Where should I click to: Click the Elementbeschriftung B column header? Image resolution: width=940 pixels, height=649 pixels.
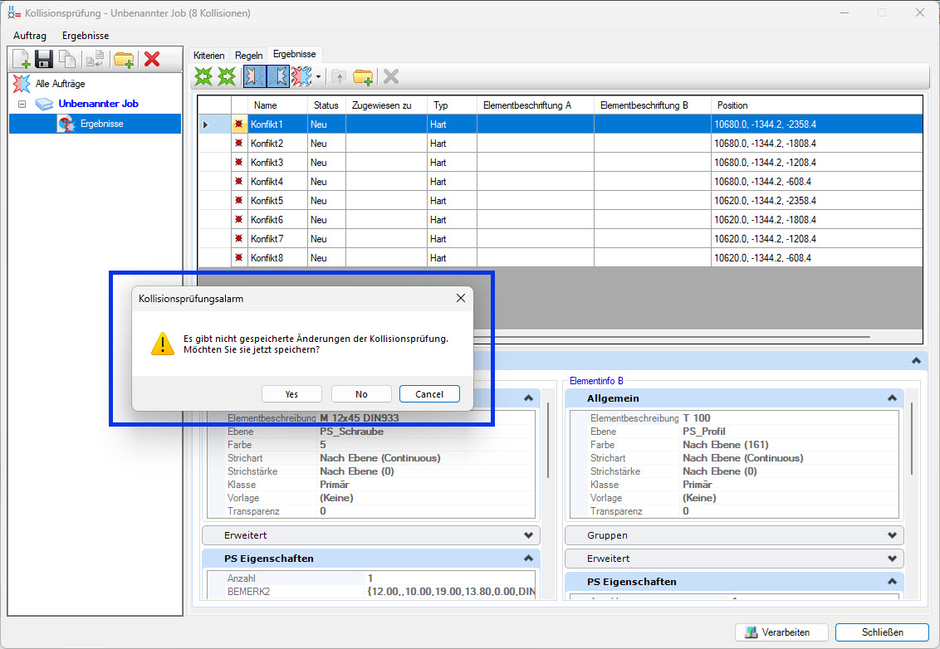point(653,105)
